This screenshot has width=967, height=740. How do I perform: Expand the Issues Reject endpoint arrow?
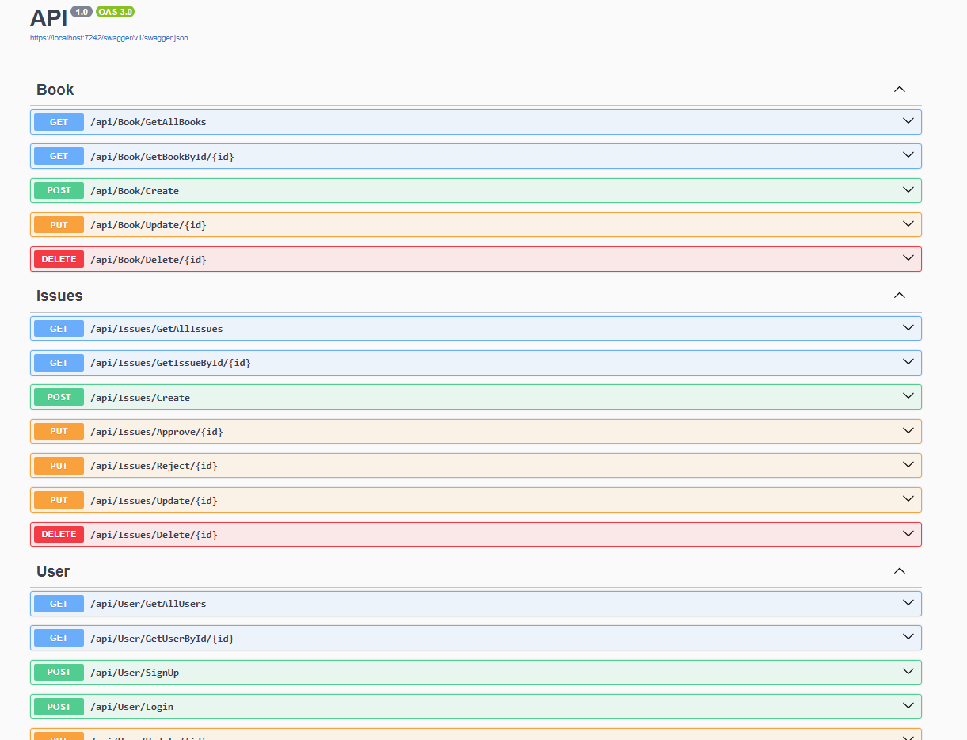click(908, 465)
